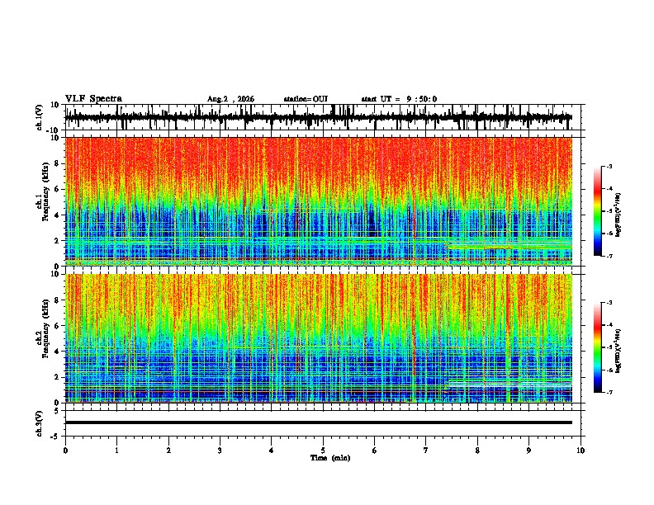Viewport: 654px width, 505px height.
Task: Click the '3' tick on the time axis
Action: tap(220, 451)
